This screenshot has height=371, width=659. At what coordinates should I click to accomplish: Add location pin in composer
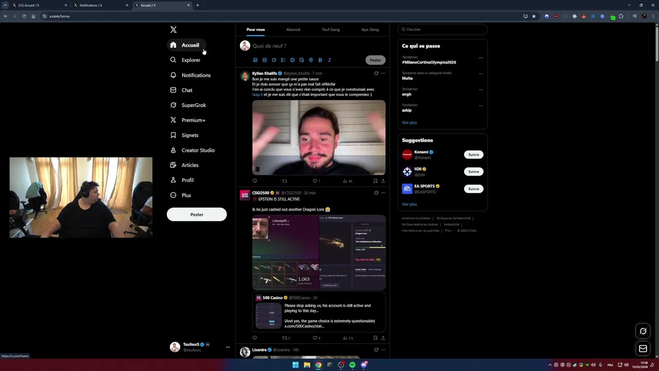(310, 60)
